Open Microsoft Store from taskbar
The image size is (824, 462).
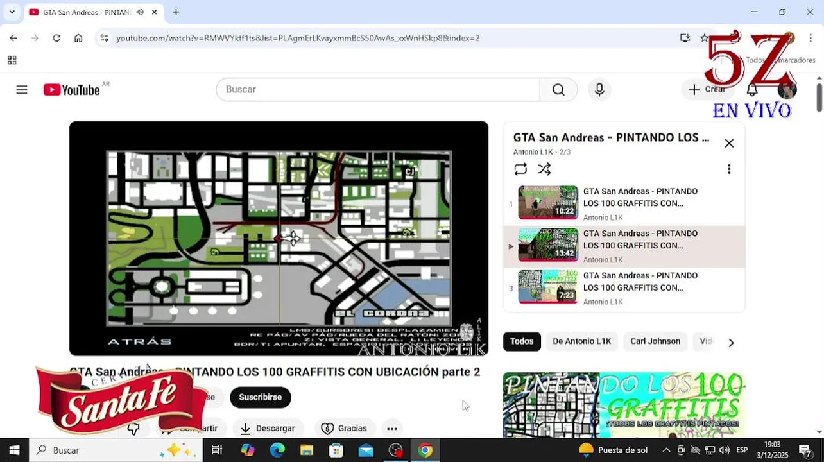pyautogui.click(x=336, y=450)
